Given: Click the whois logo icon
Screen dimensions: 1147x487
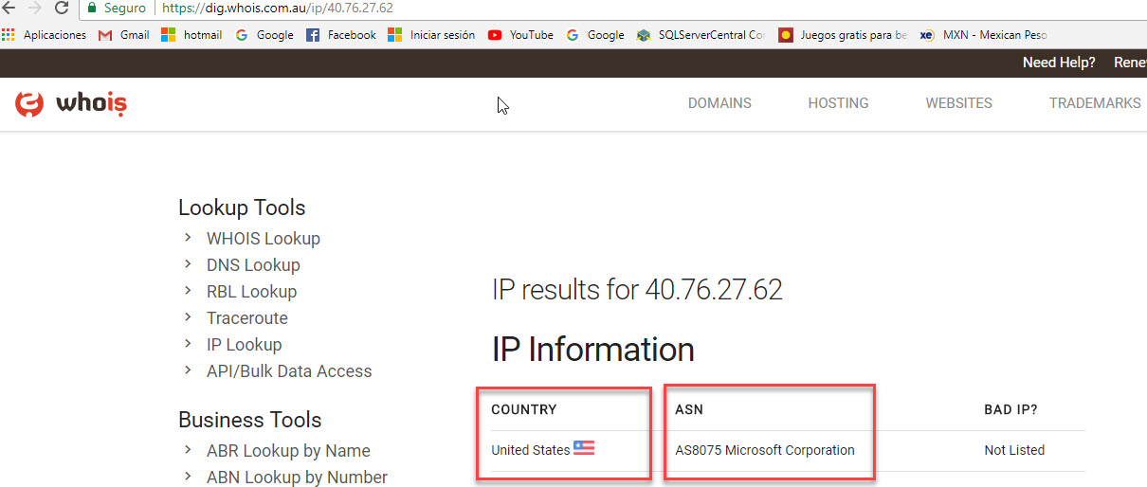Looking at the screenshot, I should tap(29, 104).
